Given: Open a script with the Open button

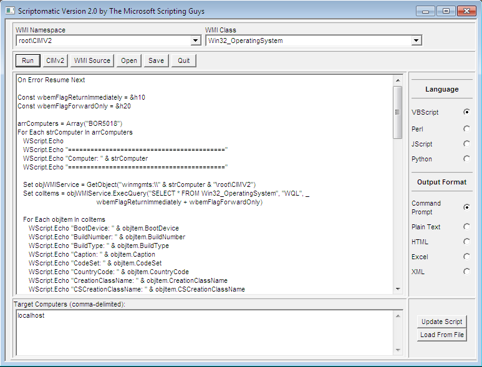Looking at the screenshot, I should (129, 60).
